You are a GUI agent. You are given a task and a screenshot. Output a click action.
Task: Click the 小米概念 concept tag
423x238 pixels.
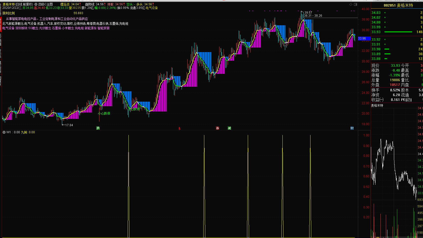(x=68, y=28)
